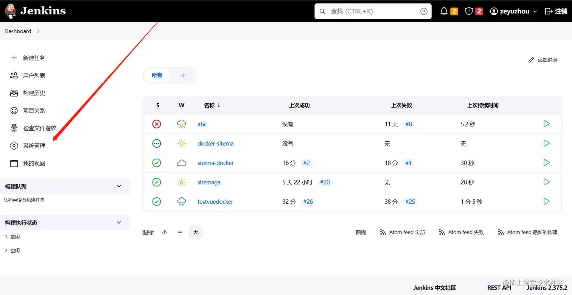Click the sunny weather icon for docker-sitema
This screenshot has width=572, height=295.
pyautogui.click(x=182, y=144)
